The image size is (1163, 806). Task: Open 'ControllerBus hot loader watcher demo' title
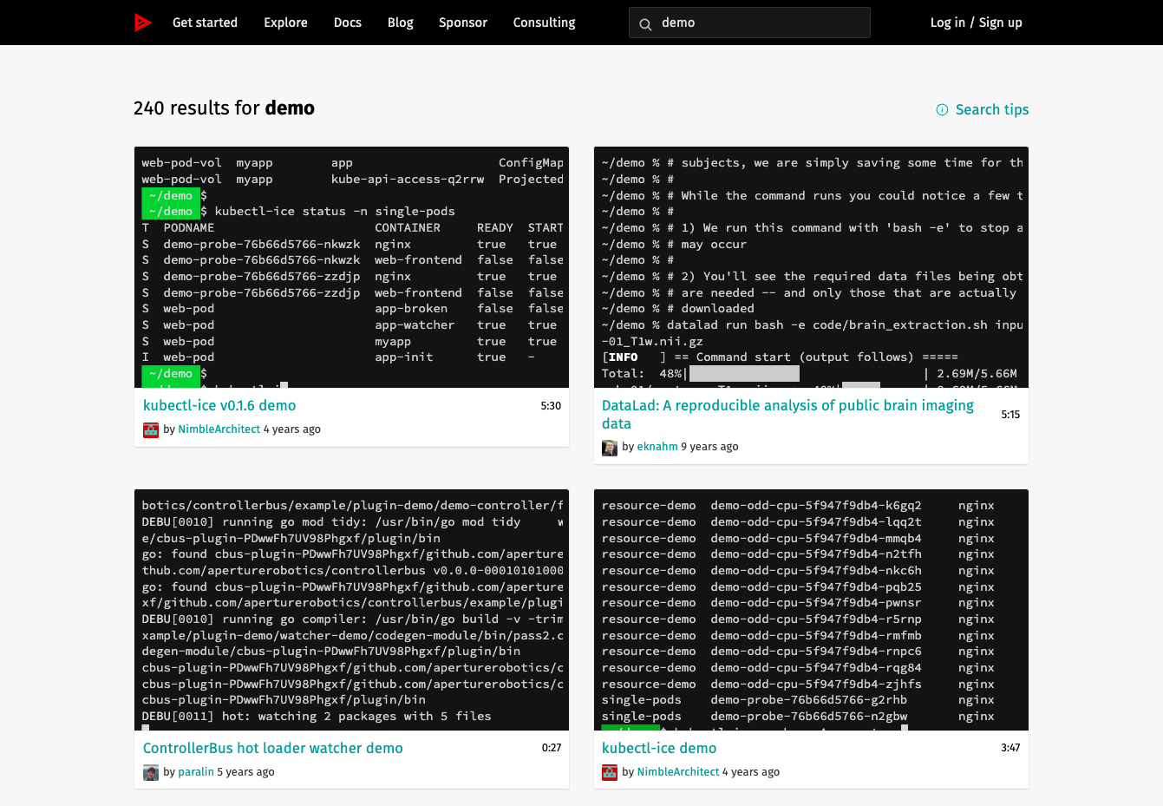coord(273,748)
